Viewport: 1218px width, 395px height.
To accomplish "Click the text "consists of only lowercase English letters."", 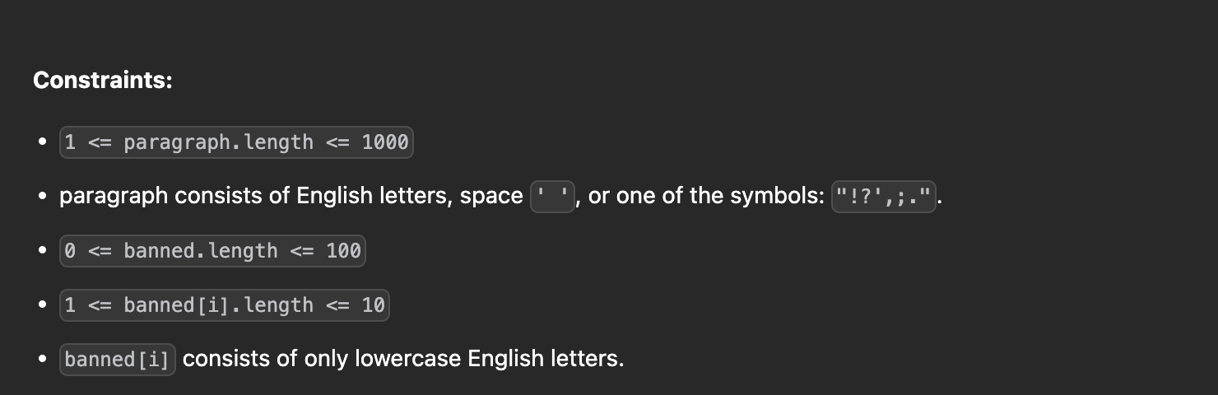I will 403,359.
